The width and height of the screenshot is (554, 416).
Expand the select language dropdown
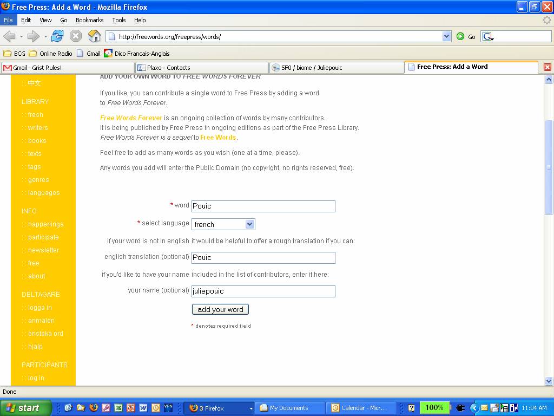249,224
